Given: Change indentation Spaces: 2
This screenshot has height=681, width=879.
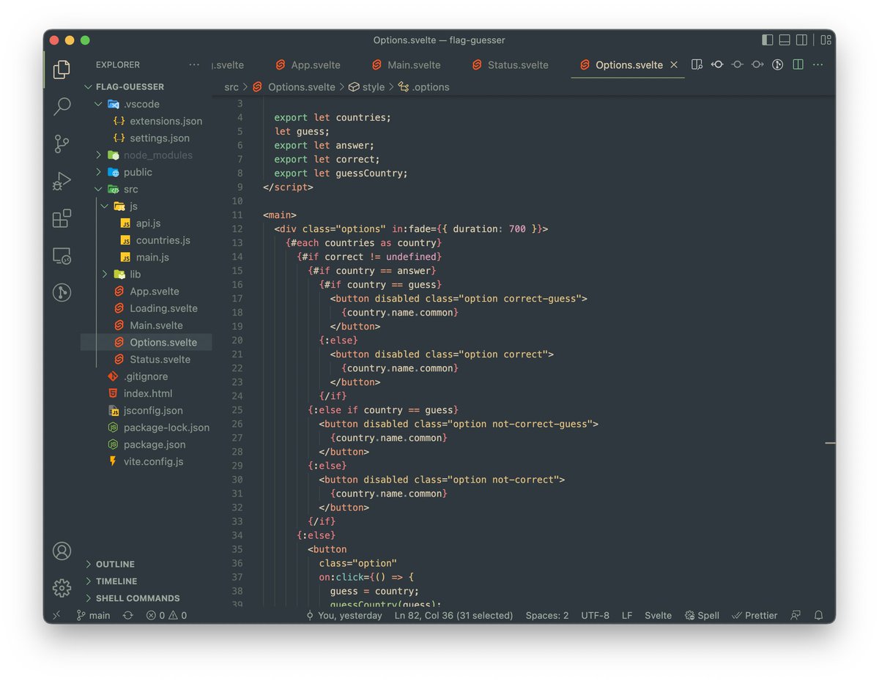Looking at the screenshot, I should click(x=547, y=616).
